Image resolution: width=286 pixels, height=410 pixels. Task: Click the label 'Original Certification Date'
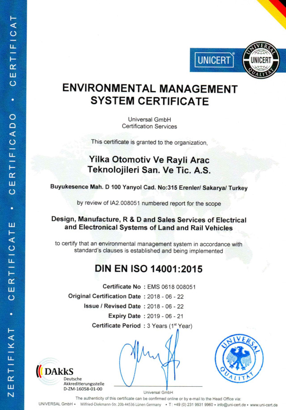[105, 296]
